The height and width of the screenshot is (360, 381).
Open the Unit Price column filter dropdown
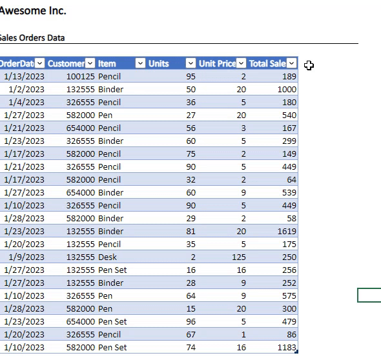242,63
